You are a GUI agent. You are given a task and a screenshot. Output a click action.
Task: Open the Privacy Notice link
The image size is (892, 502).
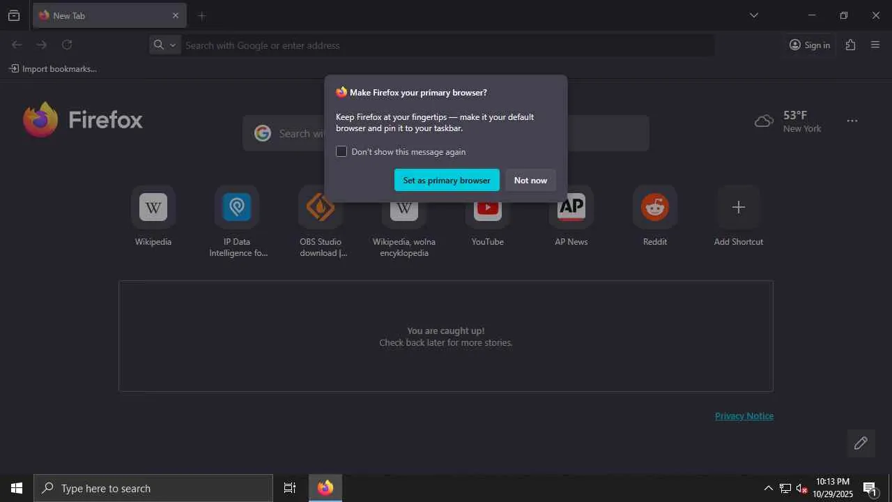pyautogui.click(x=744, y=416)
